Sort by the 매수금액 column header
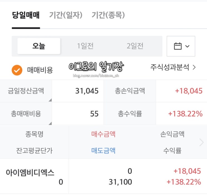The width and height of the screenshot is (207, 195). pos(103,134)
